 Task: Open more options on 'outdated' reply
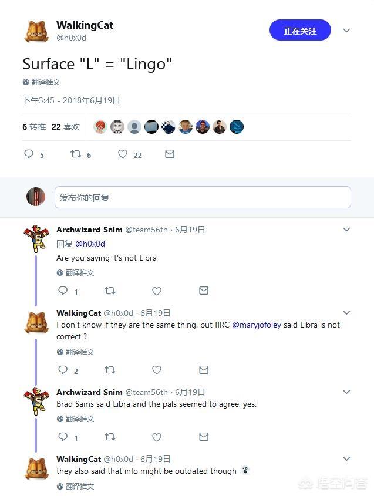(x=346, y=459)
